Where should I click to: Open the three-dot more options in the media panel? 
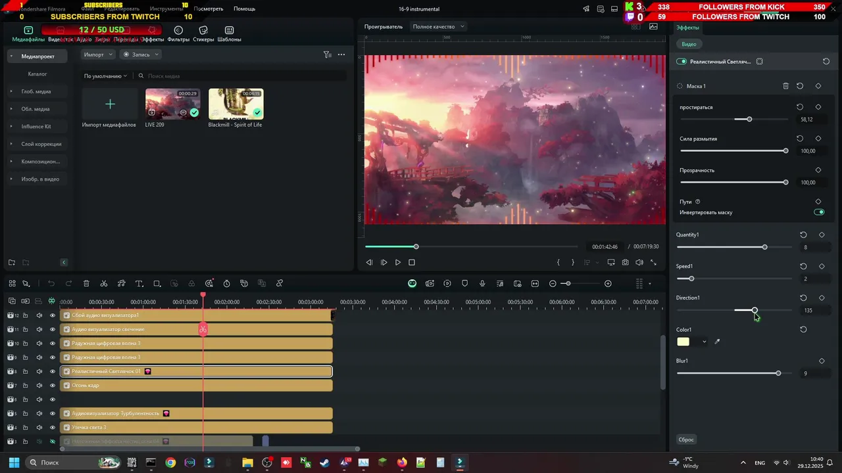tap(341, 55)
